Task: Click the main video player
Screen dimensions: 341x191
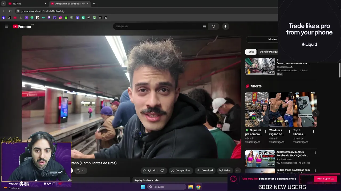Action: [x=131, y=97]
